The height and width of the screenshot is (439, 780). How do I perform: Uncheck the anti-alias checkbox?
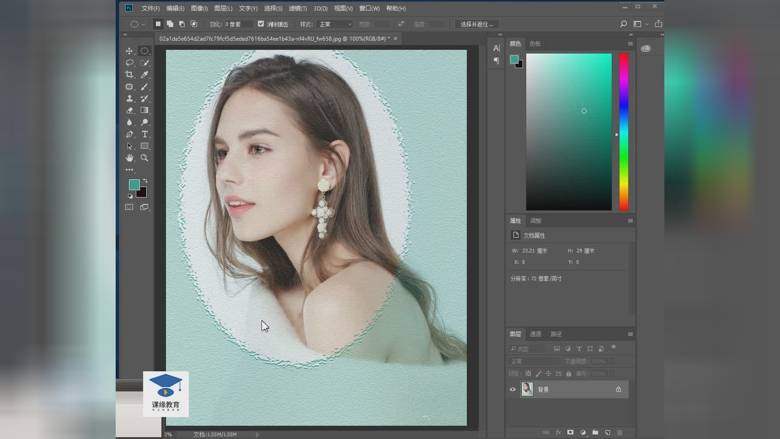tap(261, 24)
